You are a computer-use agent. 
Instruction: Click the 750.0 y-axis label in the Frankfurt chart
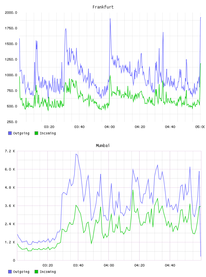tap(12, 91)
